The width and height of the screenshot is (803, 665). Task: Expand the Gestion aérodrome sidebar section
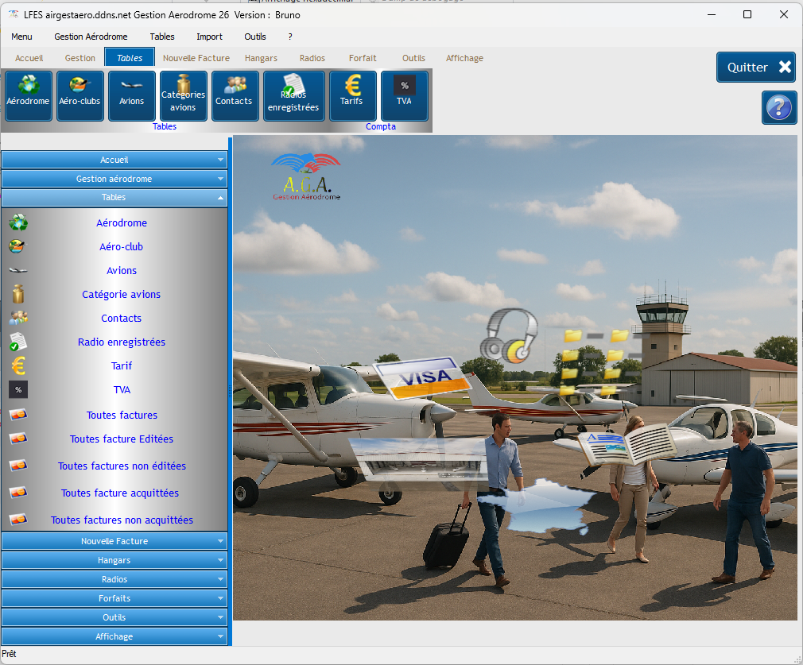pos(114,179)
